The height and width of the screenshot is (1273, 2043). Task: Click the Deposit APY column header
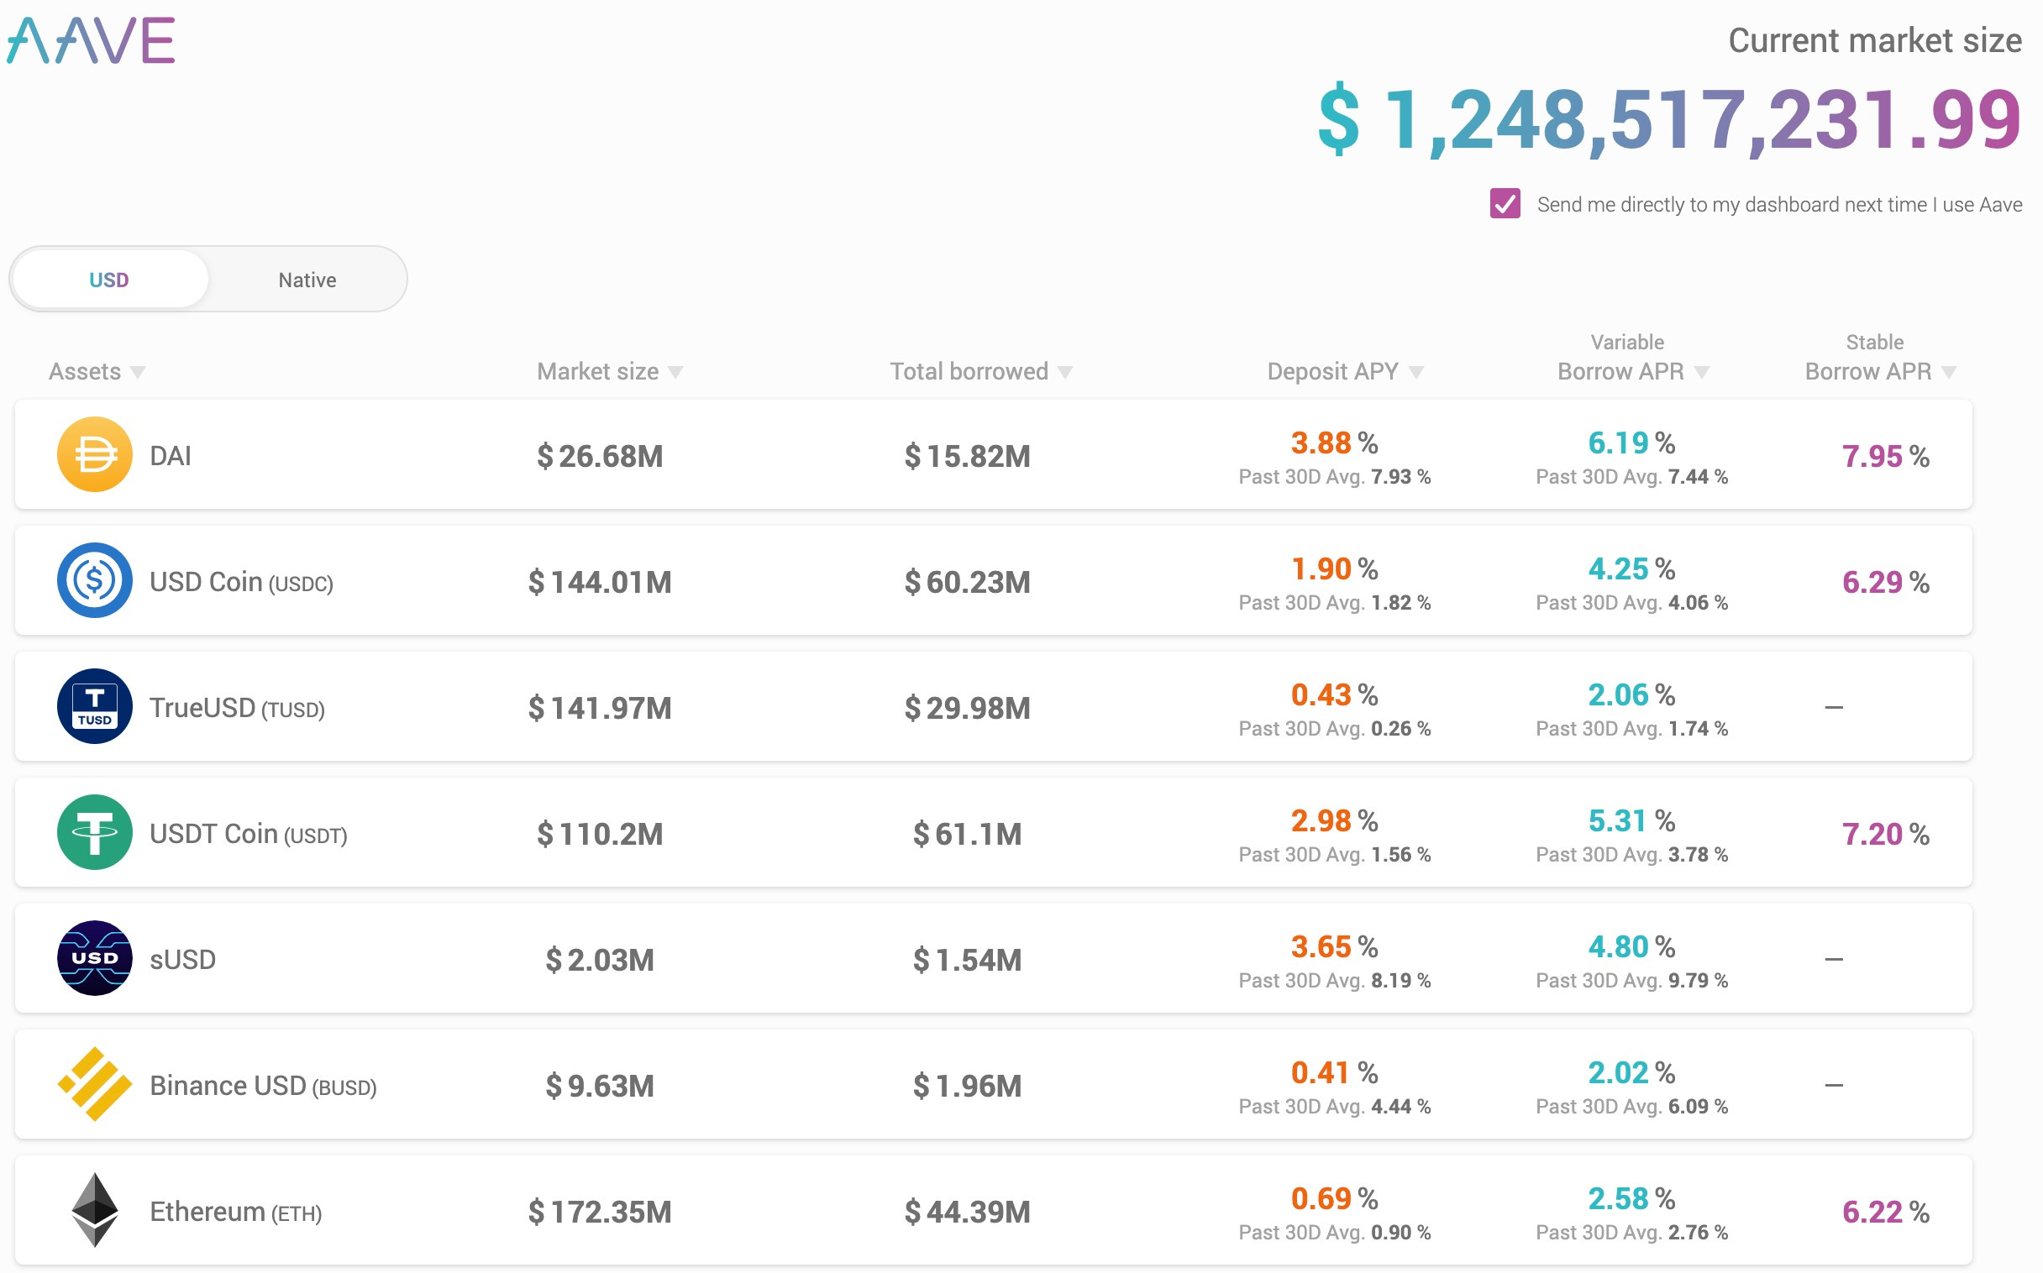point(1333,371)
